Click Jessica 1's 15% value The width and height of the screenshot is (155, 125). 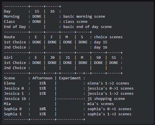[43, 94]
